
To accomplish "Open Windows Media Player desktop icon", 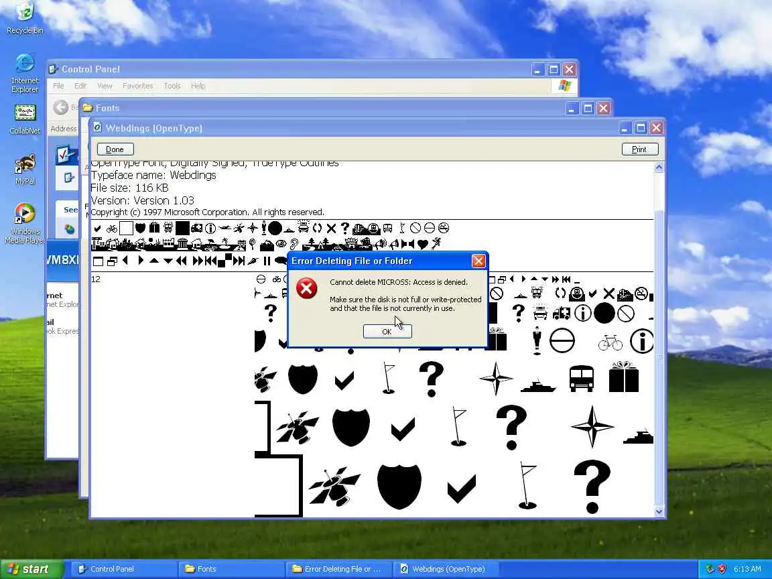I will (25, 223).
